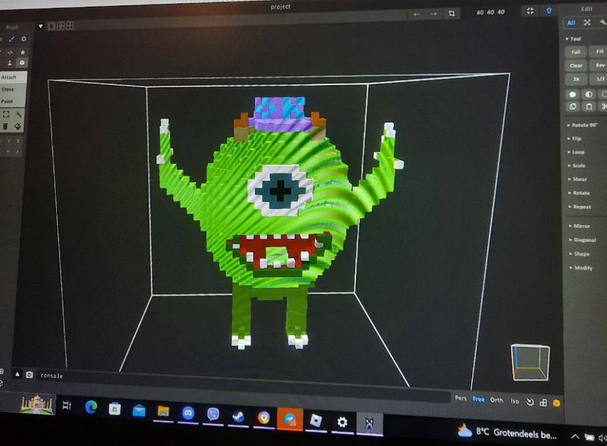The width and height of the screenshot is (607, 446).
Task: Select the All tab in Edit panel
Action: 571,23
